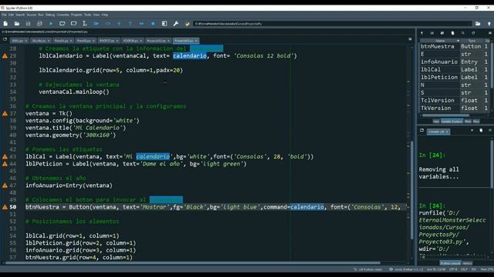Select the TkVersion variable row
This screenshot has width=494, height=277.
coord(455,108)
